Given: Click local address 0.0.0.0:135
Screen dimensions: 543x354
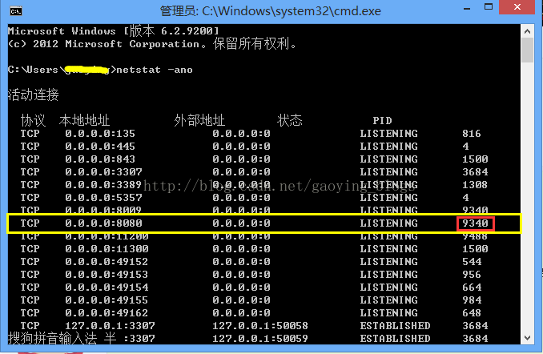Looking at the screenshot, I should (x=100, y=134).
